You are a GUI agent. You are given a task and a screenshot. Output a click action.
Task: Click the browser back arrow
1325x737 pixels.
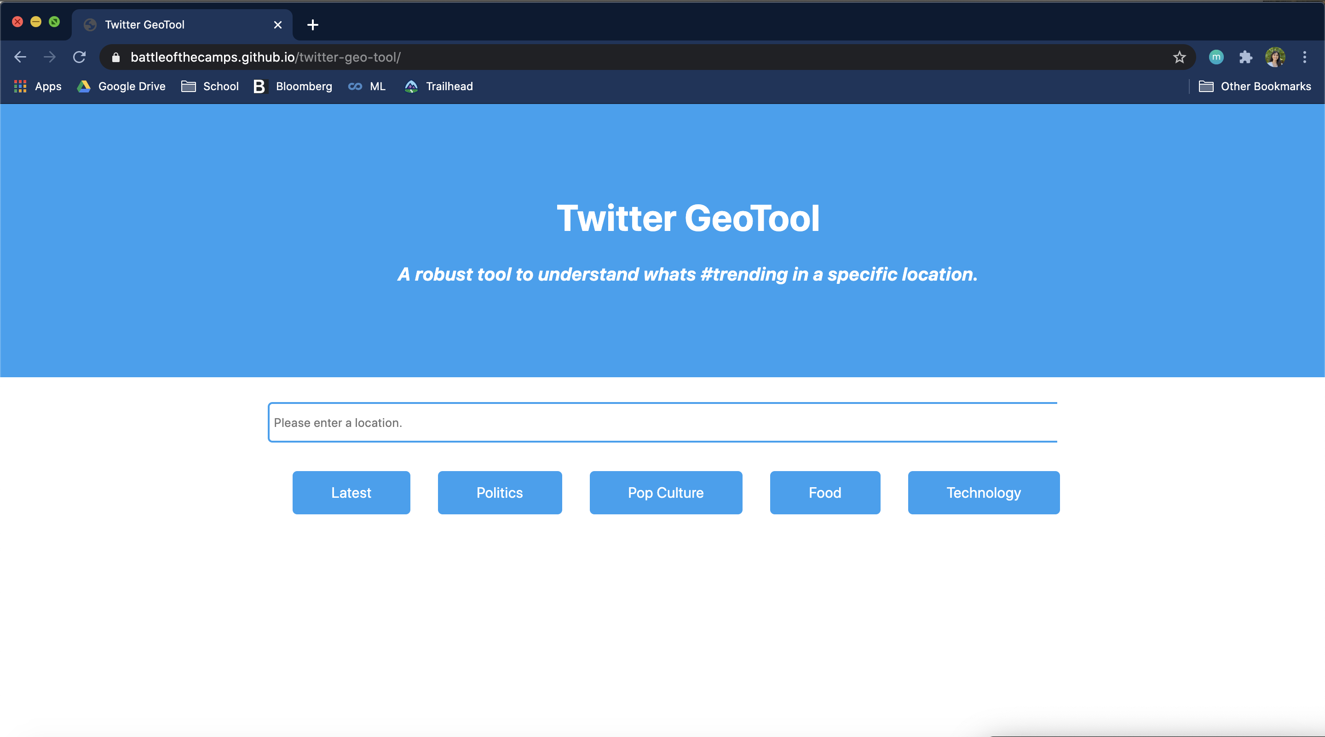(20, 57)
